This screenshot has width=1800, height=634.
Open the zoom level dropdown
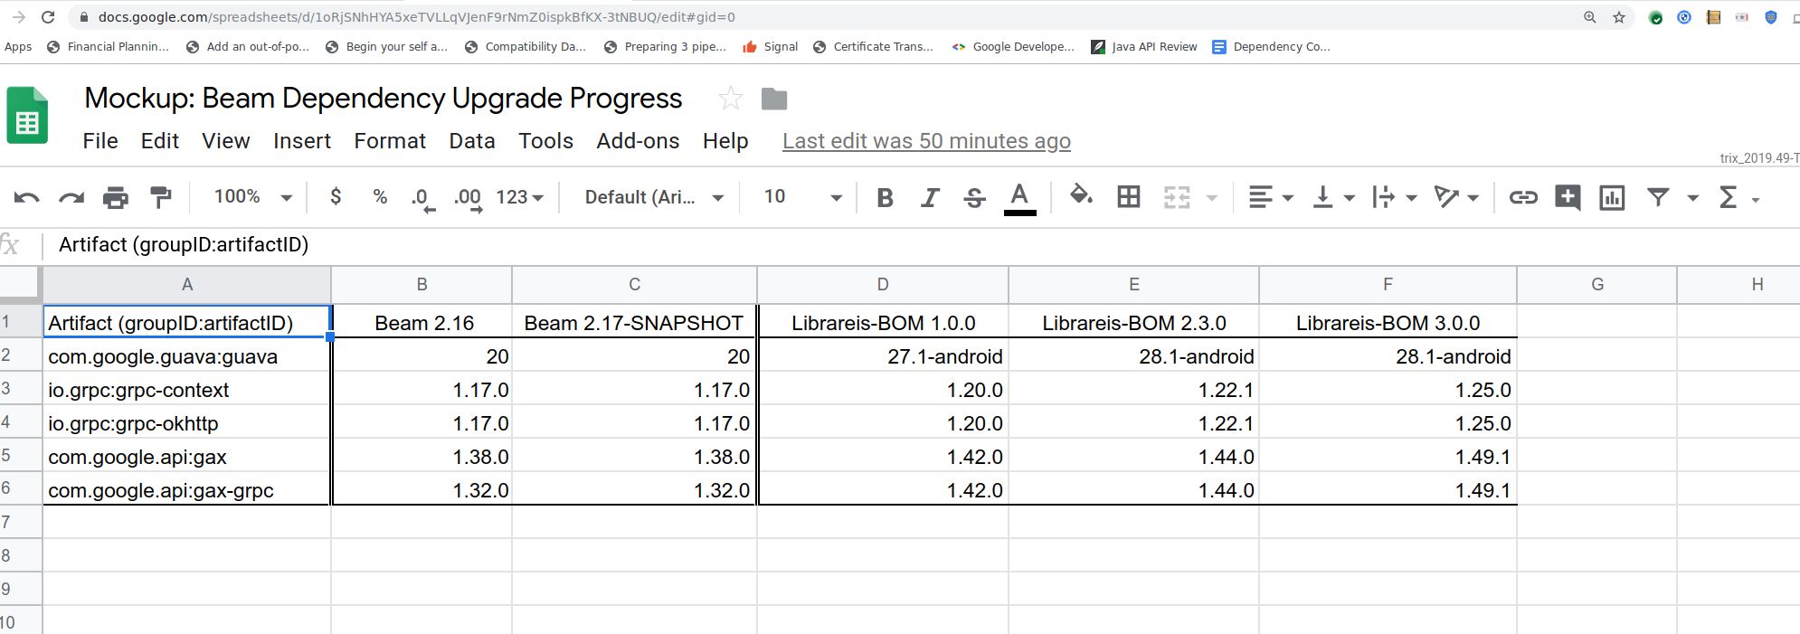point(252,197)
